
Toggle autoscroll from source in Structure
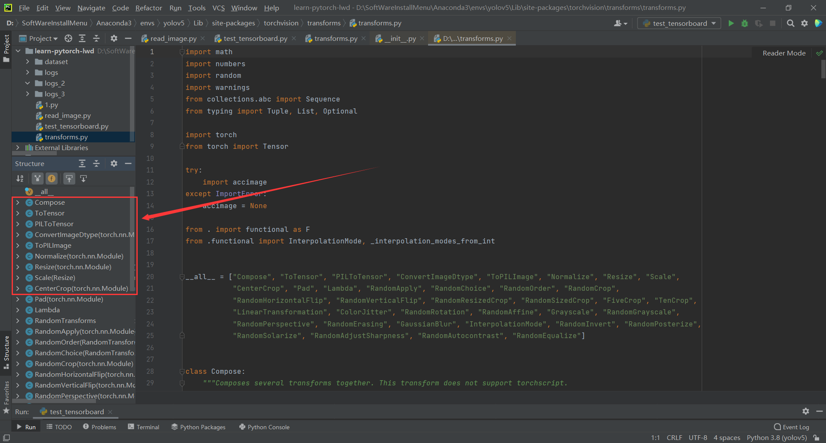83,178
